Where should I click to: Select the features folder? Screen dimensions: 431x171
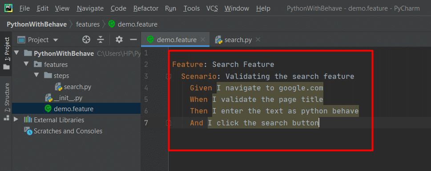click(56, 65)
